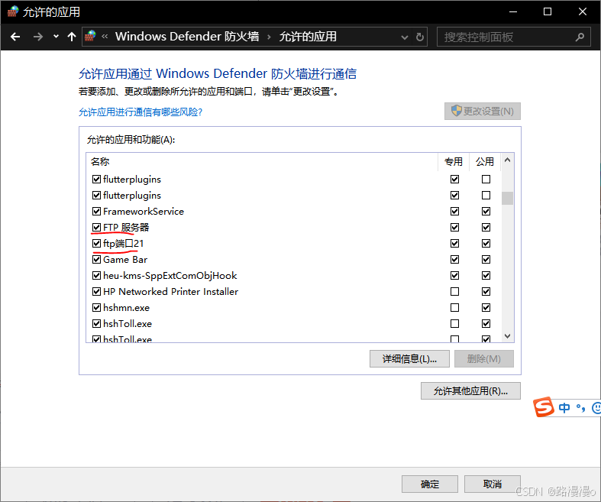The width and height of the screenshot is (601, 502).
Task: Go back with the left arrow
Action: point(15,37)
